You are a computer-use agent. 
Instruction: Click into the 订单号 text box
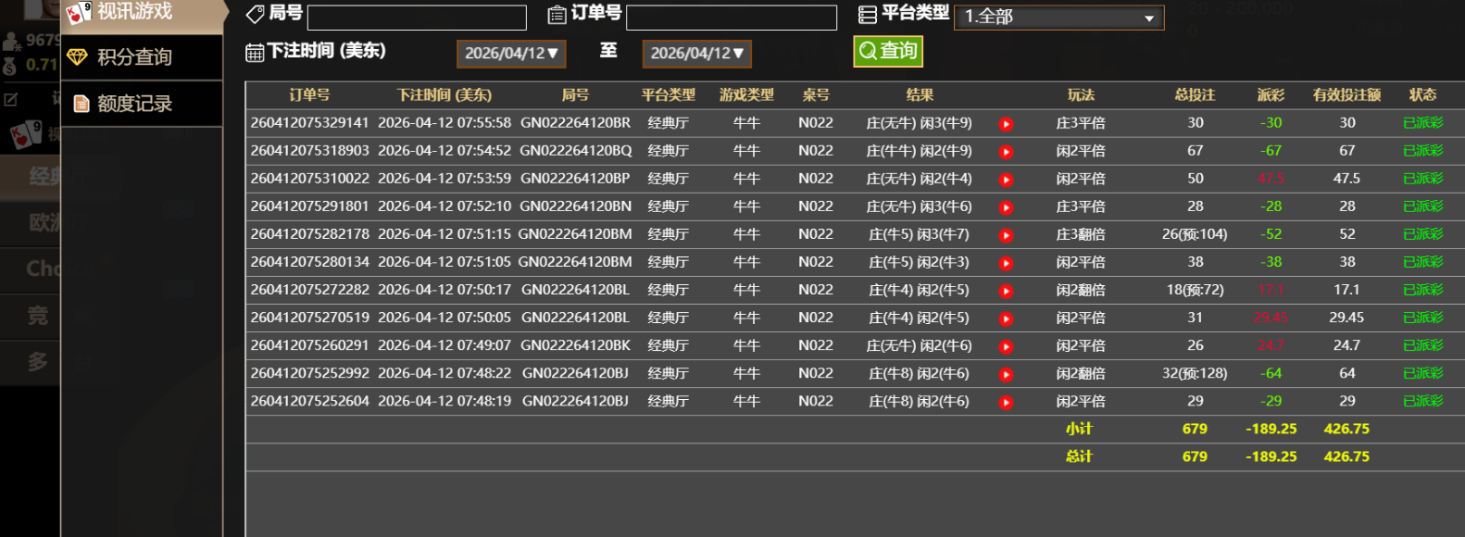[x=732, y=18]
